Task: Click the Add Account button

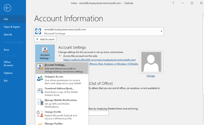Action: point(45,39)
